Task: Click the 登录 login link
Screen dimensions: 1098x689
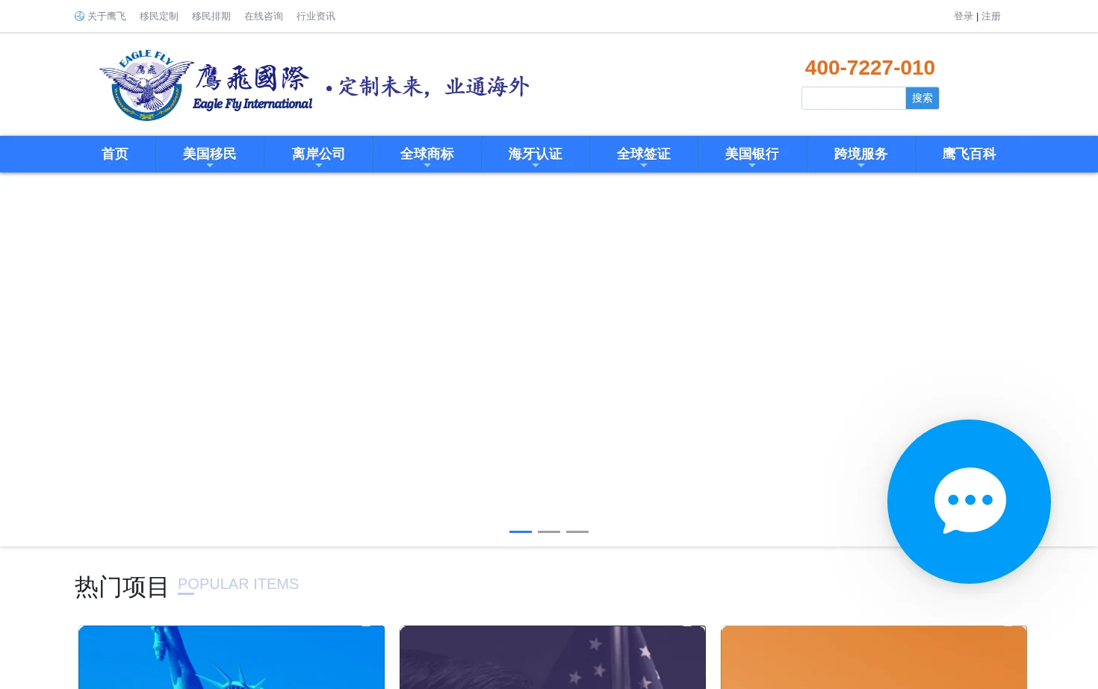Action: coord(964,16)
